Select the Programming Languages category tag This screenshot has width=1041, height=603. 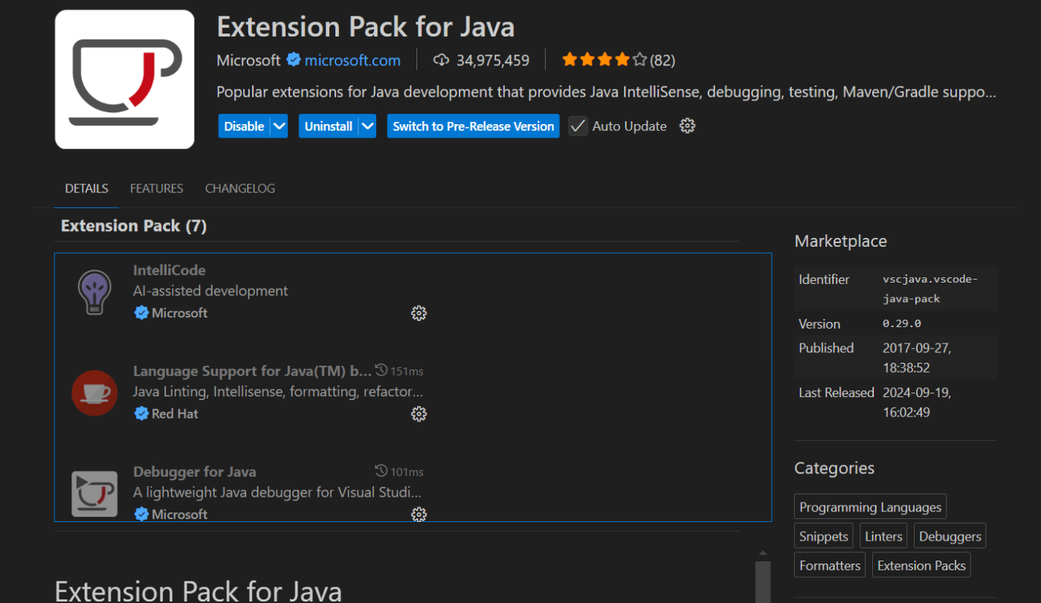tap(870, 507)
